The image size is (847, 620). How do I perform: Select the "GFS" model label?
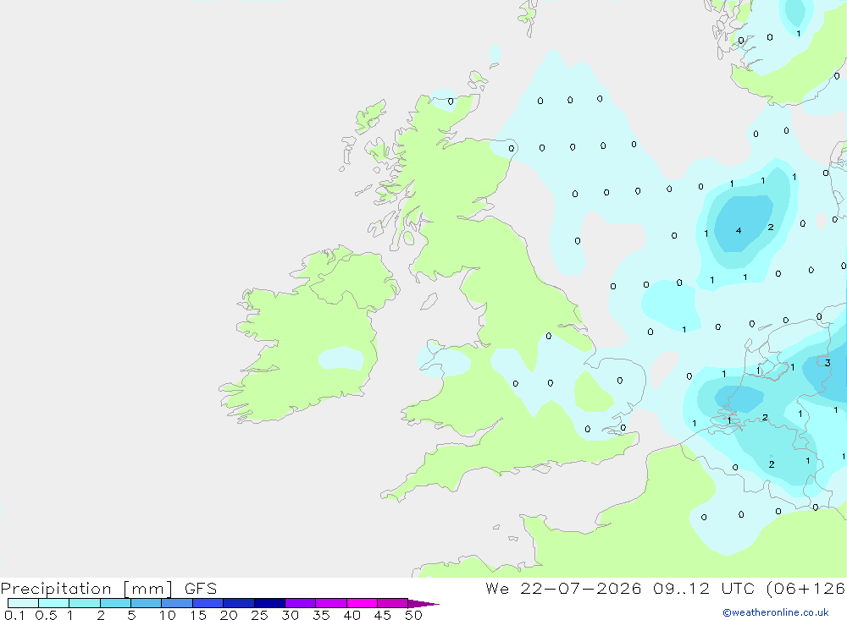coord(201,588)
